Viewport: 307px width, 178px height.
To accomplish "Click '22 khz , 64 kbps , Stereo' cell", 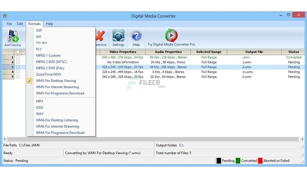I will tap(168, 77).
